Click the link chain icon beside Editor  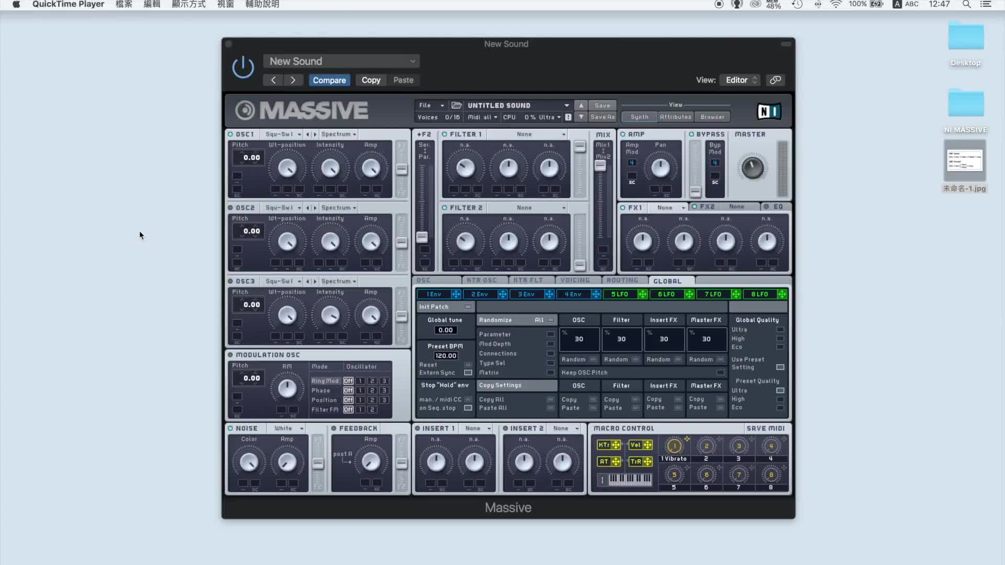[x=775, y=80]
